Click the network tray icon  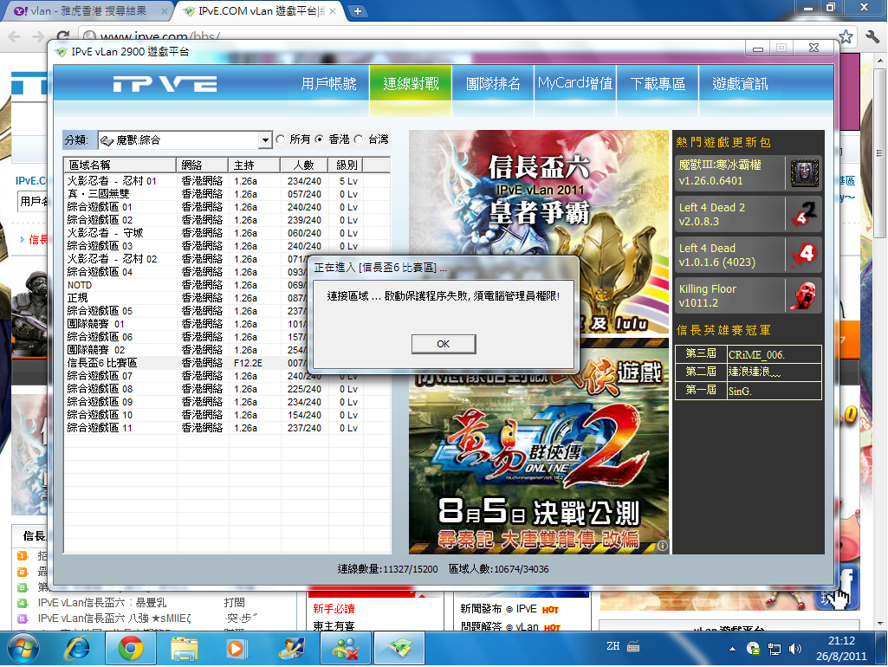[x=774, y=649]
